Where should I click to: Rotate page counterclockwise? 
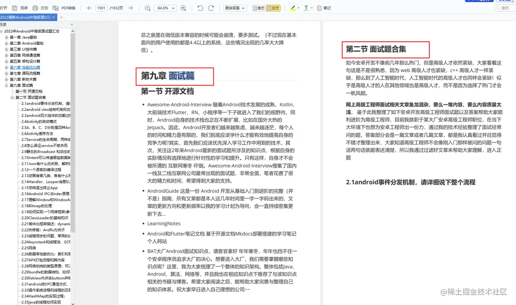coord(201,8)
